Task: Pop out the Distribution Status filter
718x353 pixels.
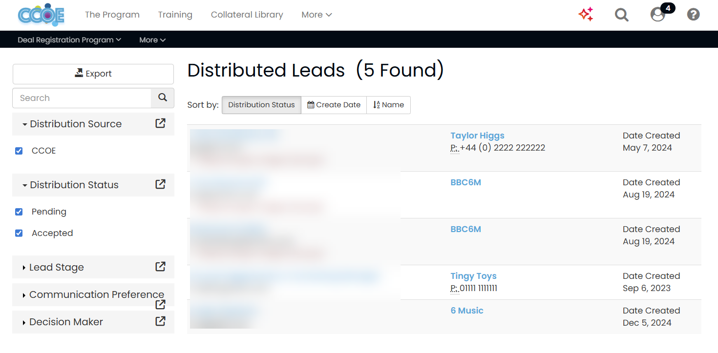Action: point(160,184)
